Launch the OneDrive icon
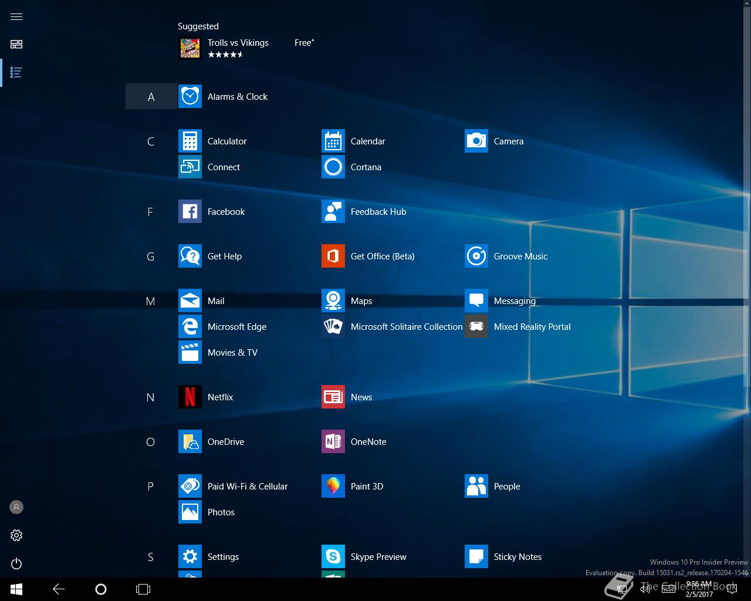The height and width of the screenshot is (601, 751). point(190,441)
